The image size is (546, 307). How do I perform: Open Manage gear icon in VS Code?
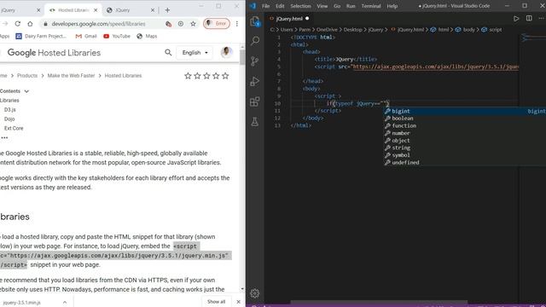(255, 293)
